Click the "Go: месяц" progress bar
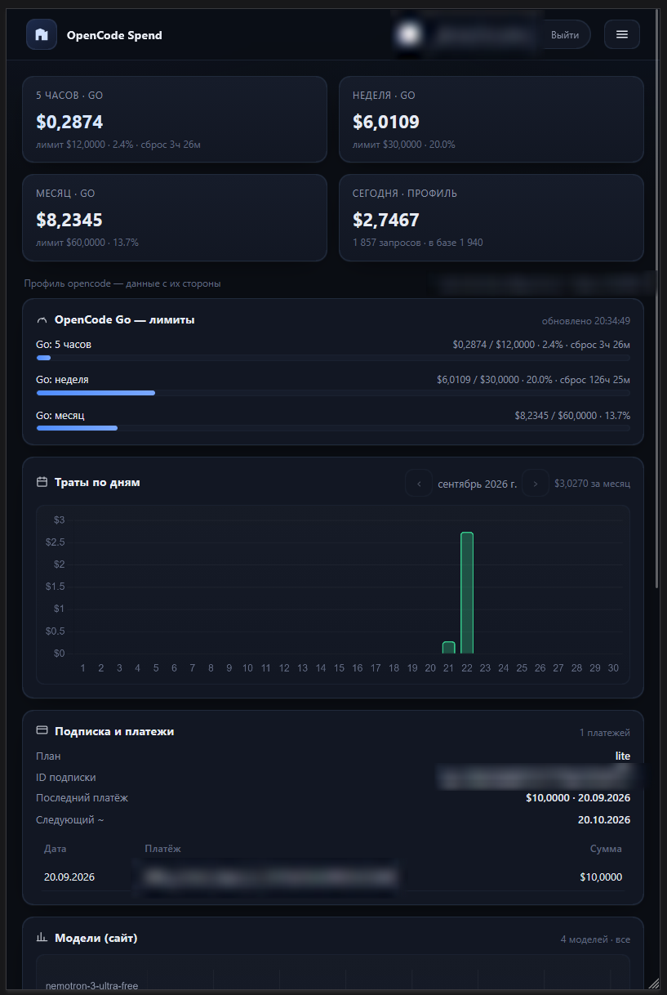Viewport: 667px width, 995px height. pos(333,428)
